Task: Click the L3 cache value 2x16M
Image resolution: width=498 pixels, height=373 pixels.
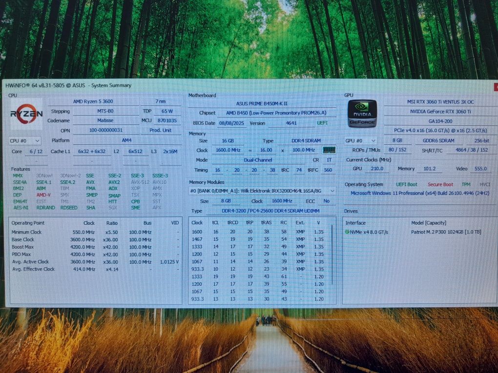Action: (x=170, y=152)
